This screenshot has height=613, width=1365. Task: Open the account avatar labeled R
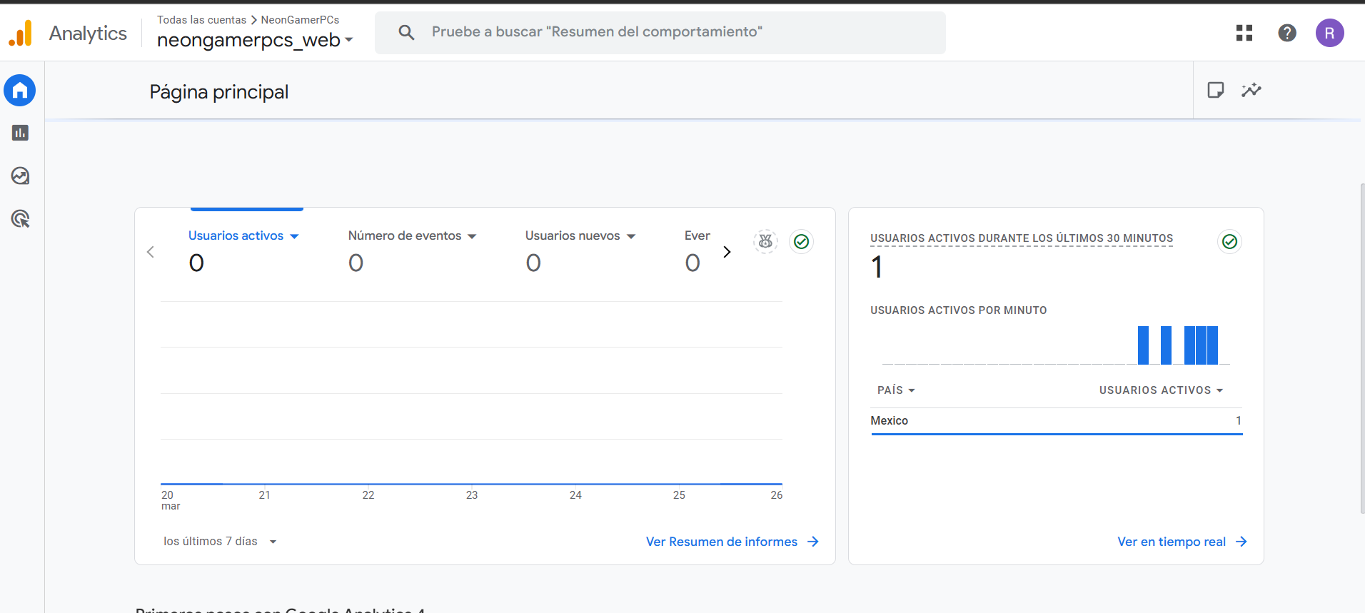click(x=1329, y=33)
